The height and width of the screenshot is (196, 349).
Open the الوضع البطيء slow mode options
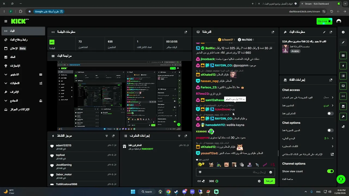click(x=308, y=138)
